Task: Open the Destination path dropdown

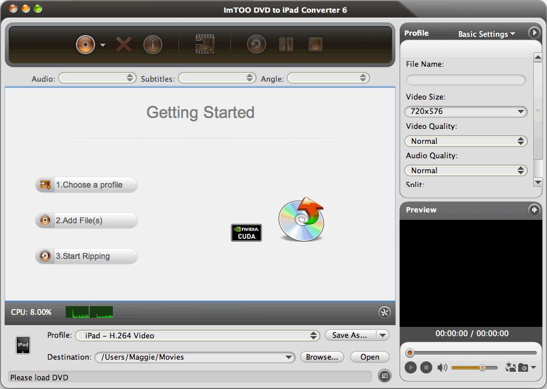Action: click(195, 357)
